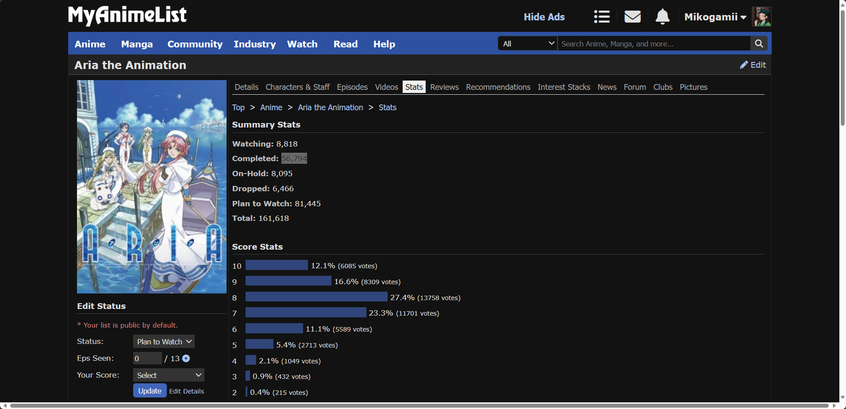This screenshot has height=409, width=846.
Task: Open the Plan to Watch status dropdown
Action: (164, 342)
